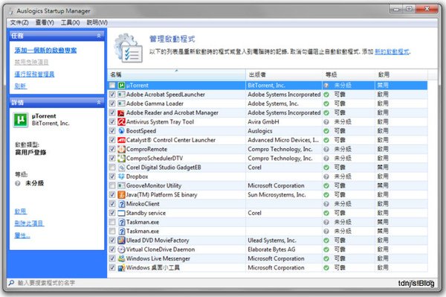Click the search magnifier icon in bottom bar
This screenshot has width=446, height=297.
pos(11,283)
